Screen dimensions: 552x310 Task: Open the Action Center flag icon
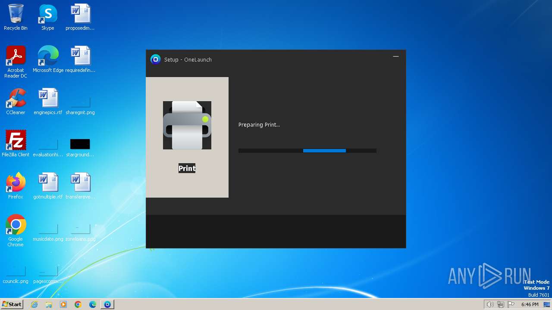click(511, 304)
